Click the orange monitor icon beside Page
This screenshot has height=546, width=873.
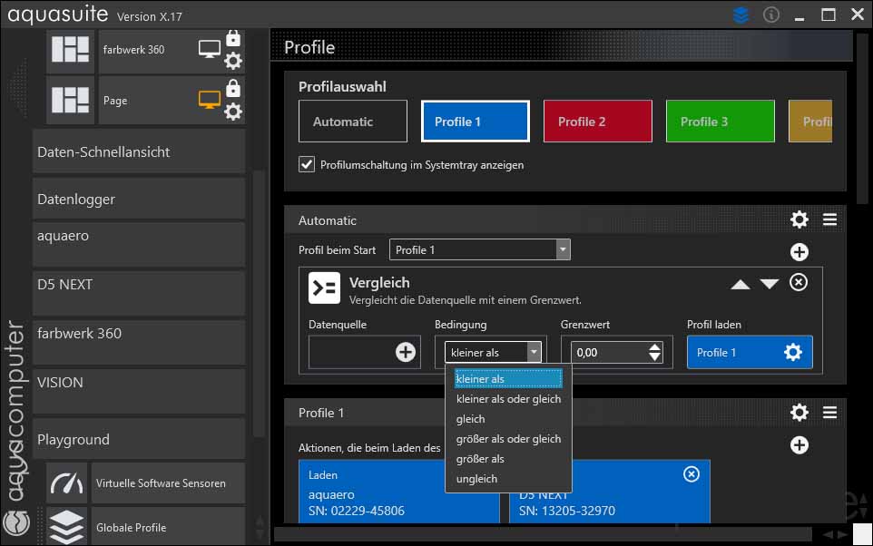(x=210, y=100)
